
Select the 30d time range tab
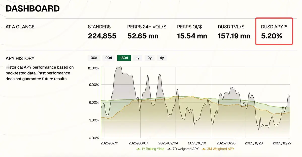[x=94, y=58]
